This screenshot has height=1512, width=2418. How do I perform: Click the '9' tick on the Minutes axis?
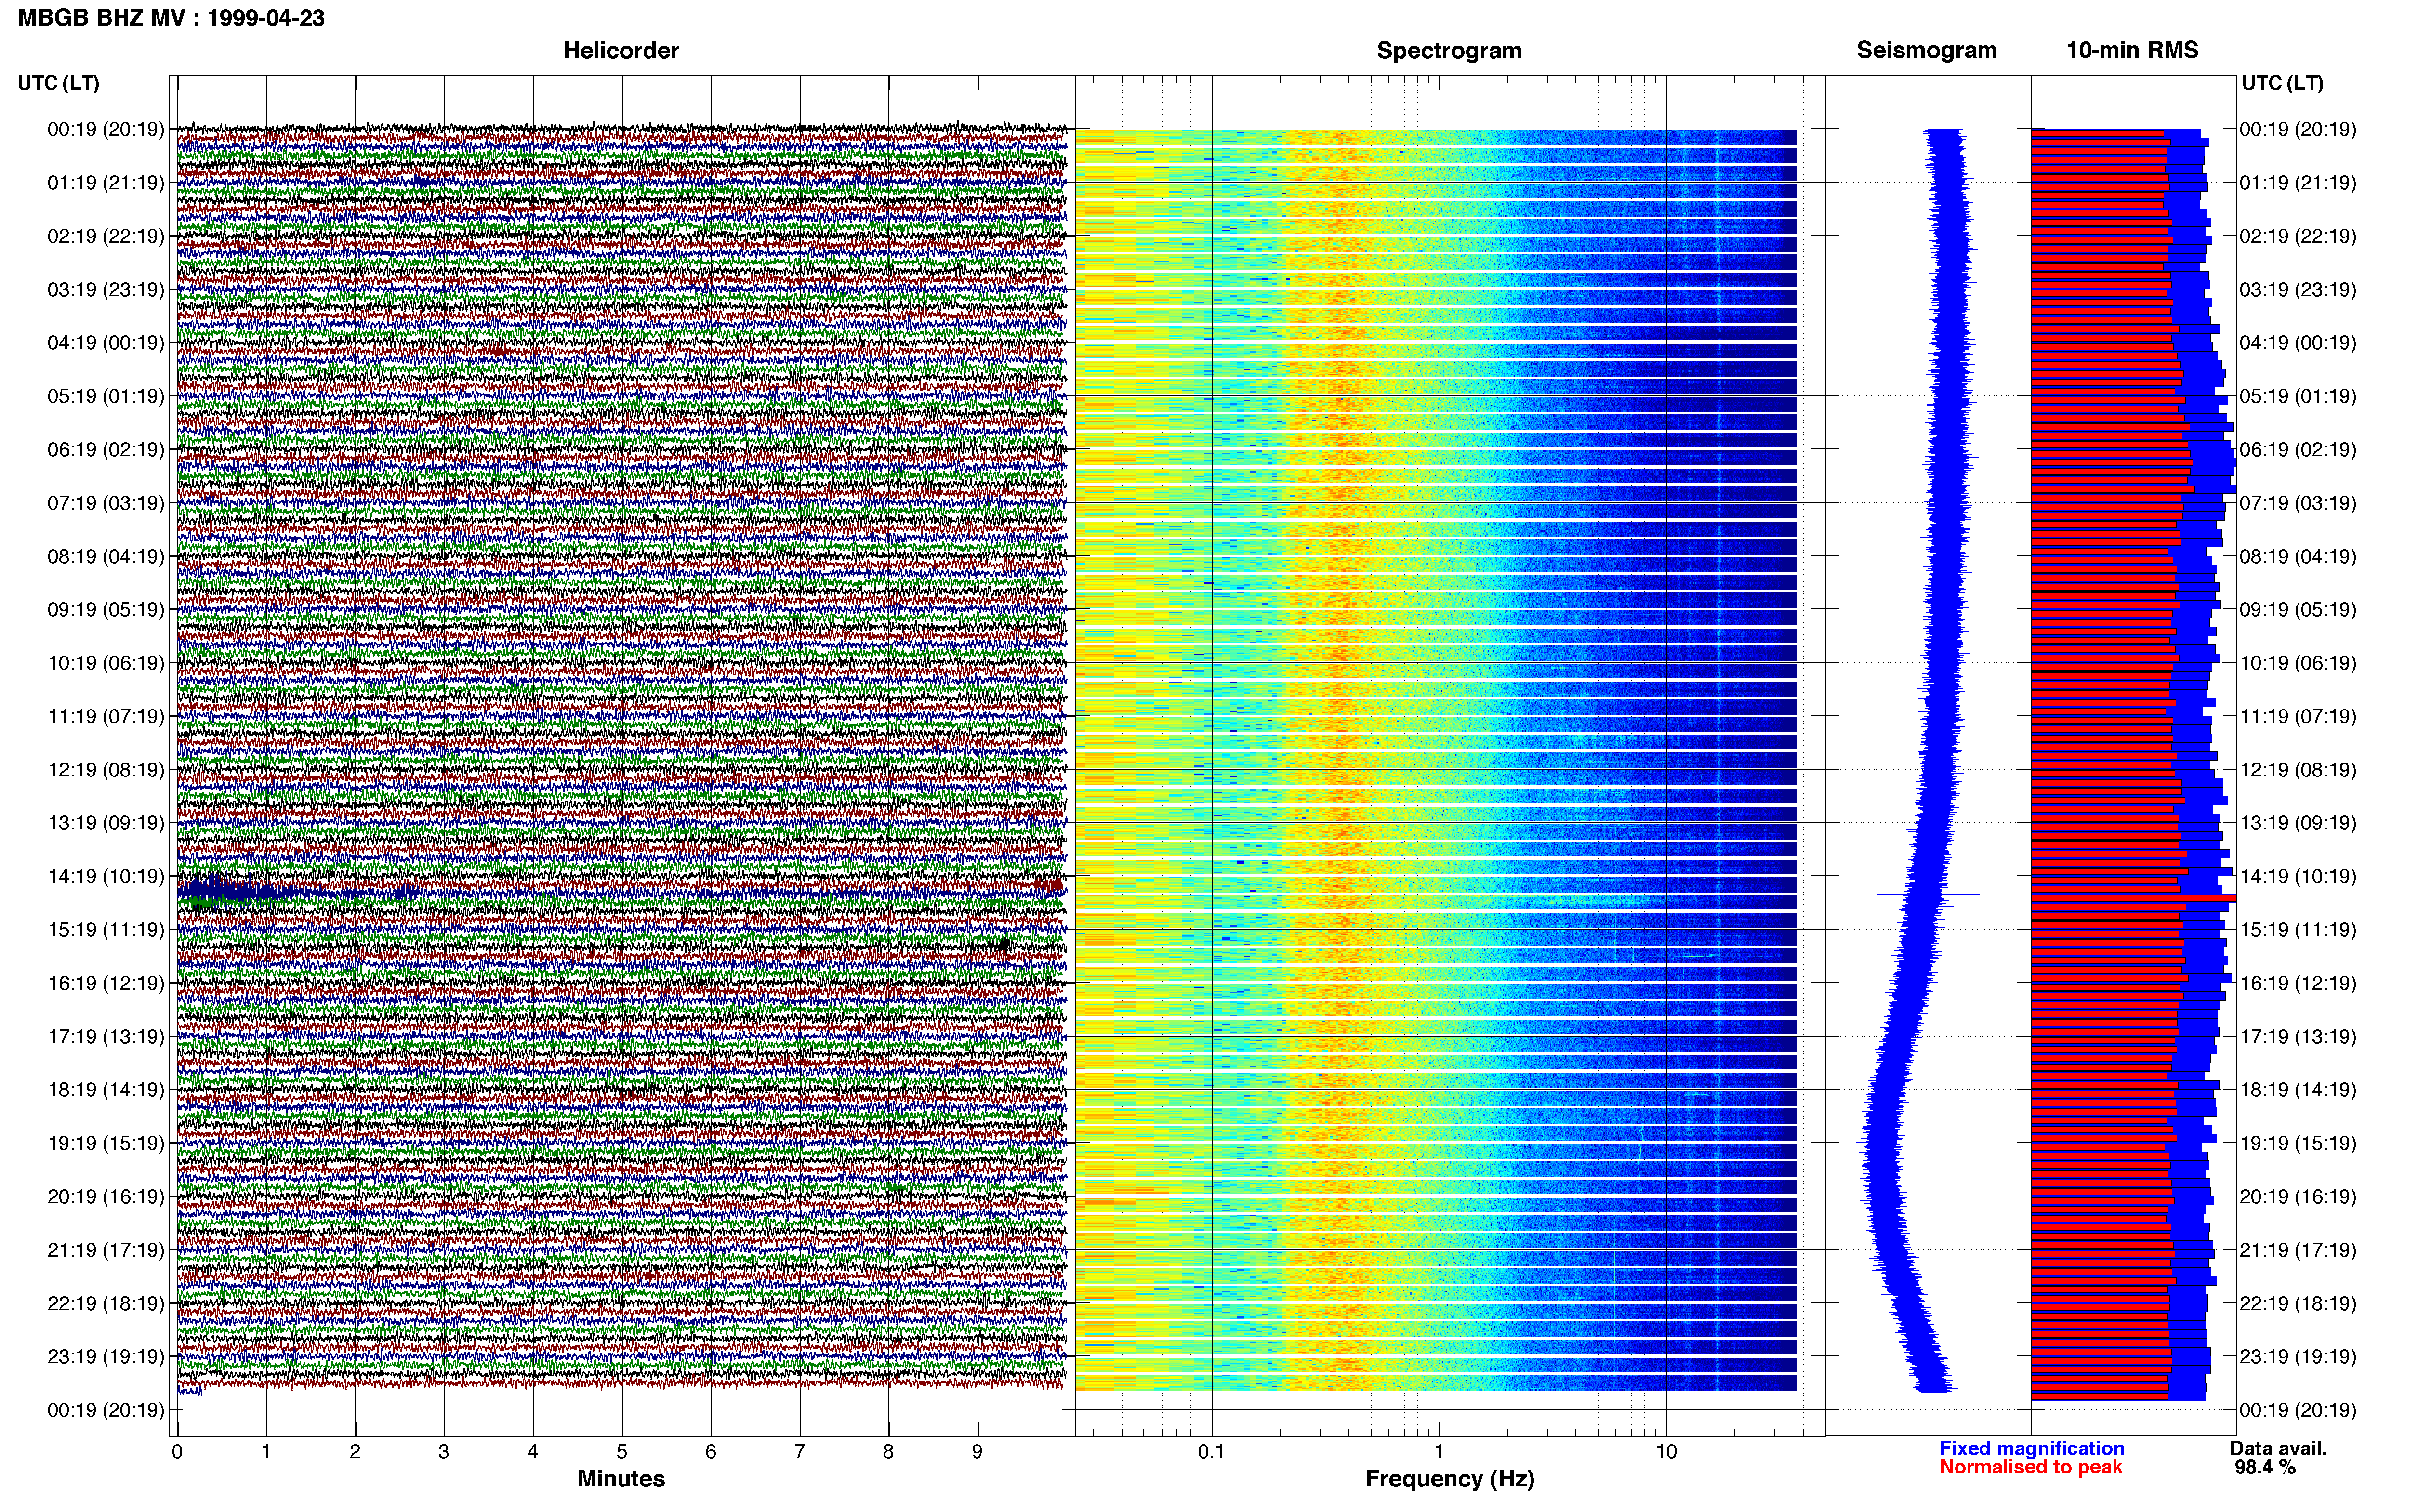pyautogui.click(x=977, y=1452)
